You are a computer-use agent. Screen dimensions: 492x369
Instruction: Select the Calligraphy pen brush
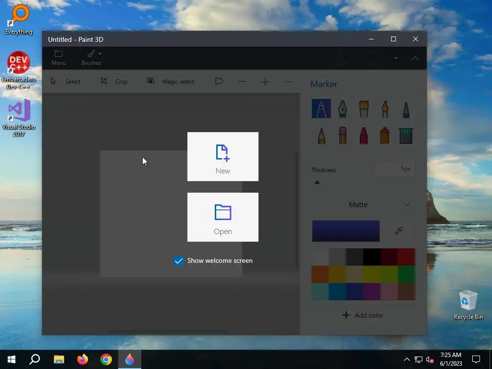click(x=343, y=109)
